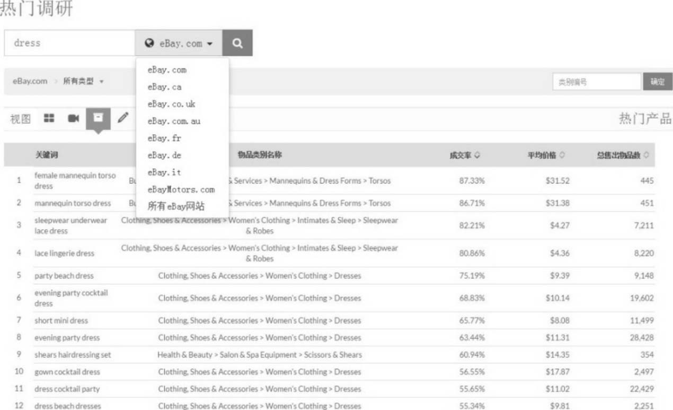Click the 物品类别名称 column header
Viewport: 673px width, 410px height.
pyautogui.click(x=260, y=155)
